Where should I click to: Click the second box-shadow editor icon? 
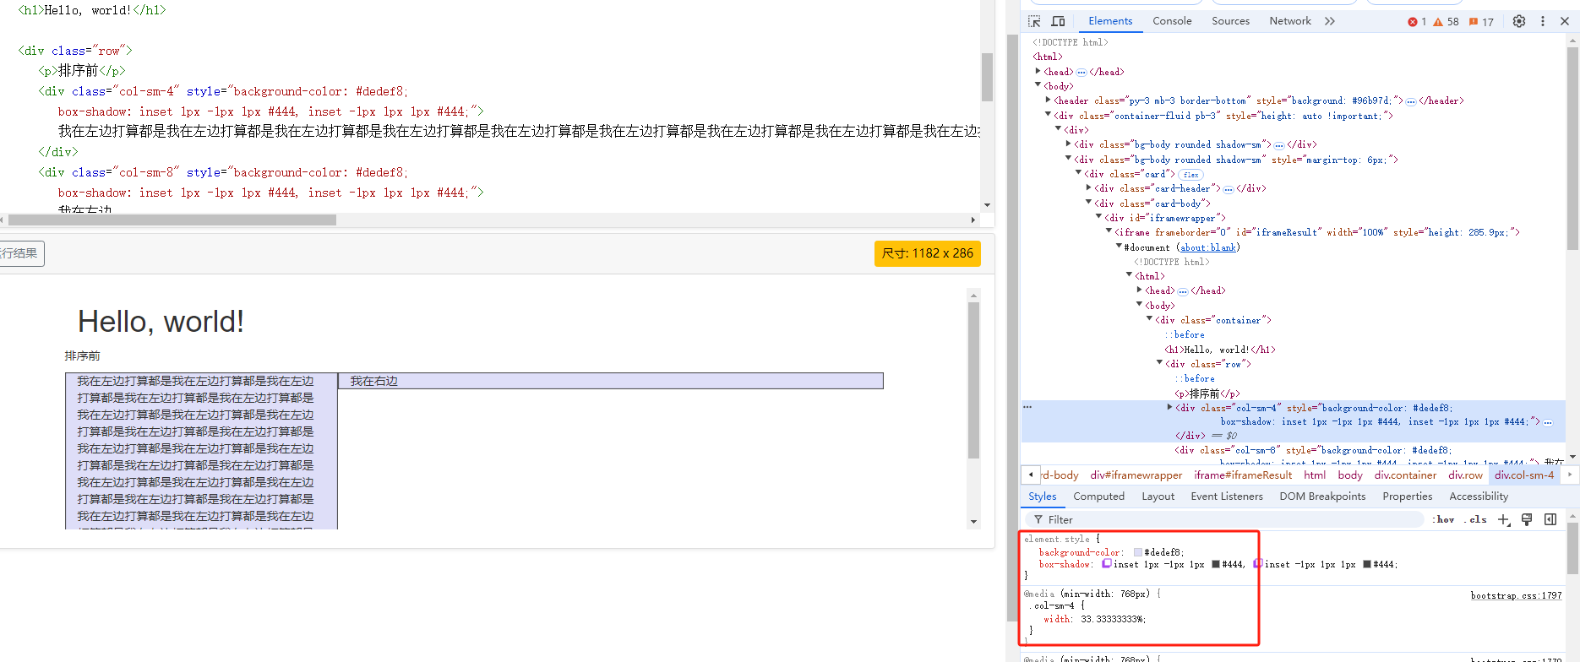(x=1258, y=564)
